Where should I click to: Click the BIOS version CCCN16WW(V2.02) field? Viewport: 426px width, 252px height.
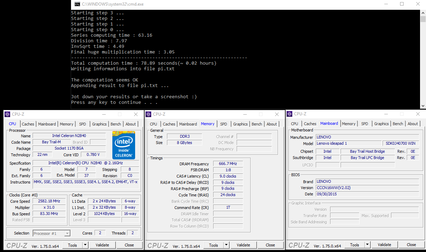(367, 188)
